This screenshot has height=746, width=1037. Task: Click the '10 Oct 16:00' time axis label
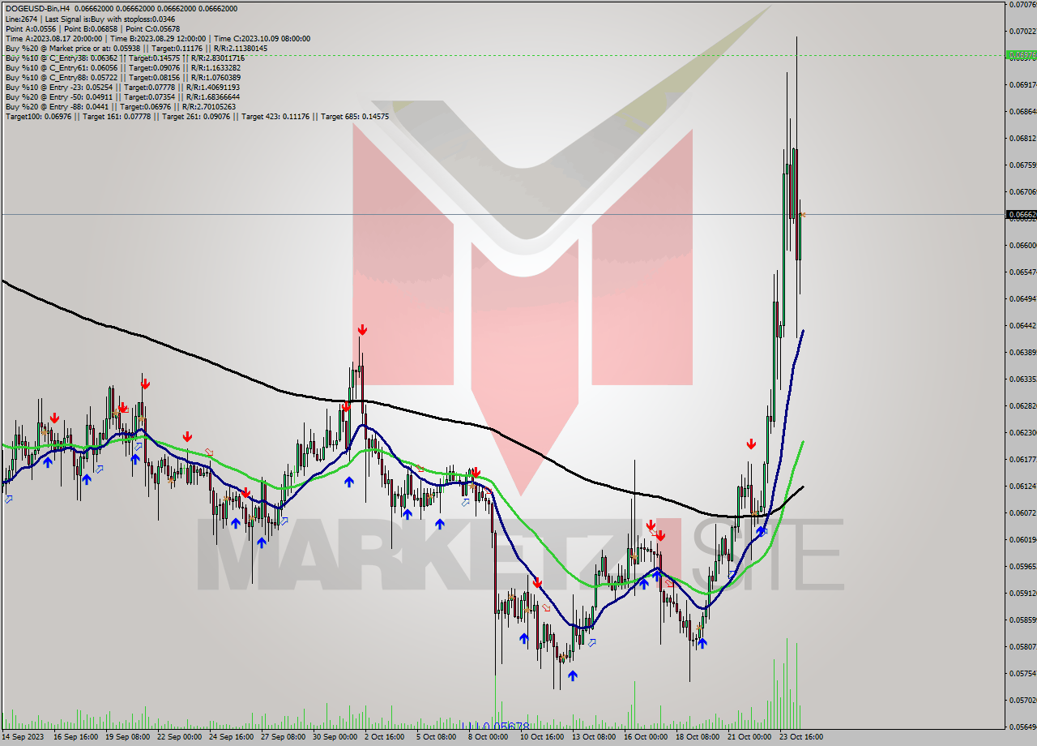pyautogui.click(x=542, y=737)
